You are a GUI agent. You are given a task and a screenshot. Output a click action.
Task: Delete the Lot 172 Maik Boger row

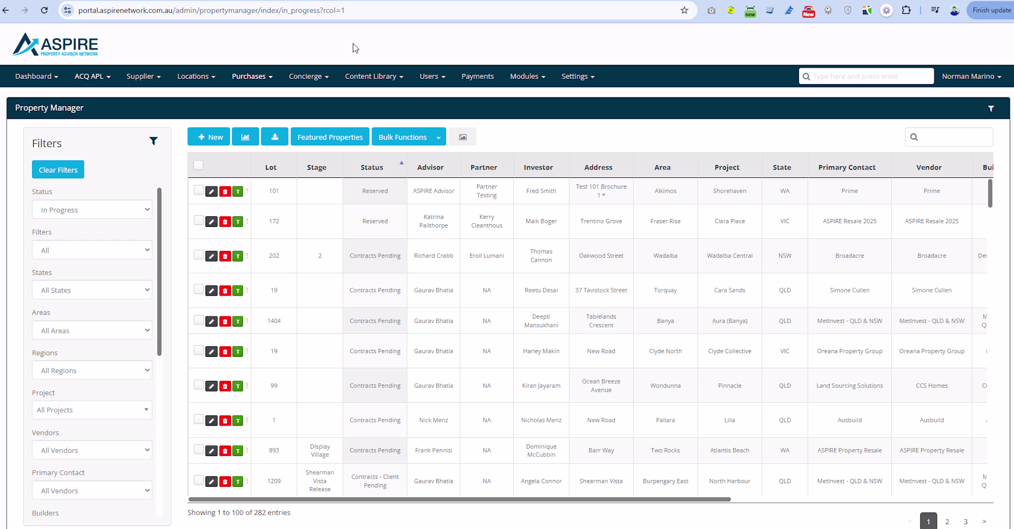(225, 222)
